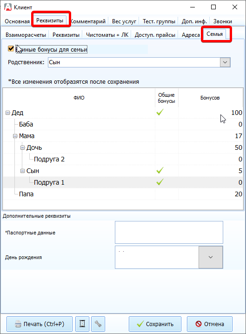The height and width of the screenshot is (334, 246).
Task: Click in the Паспортные данные field
Action: pyautogui.click(x=169, y=233)
